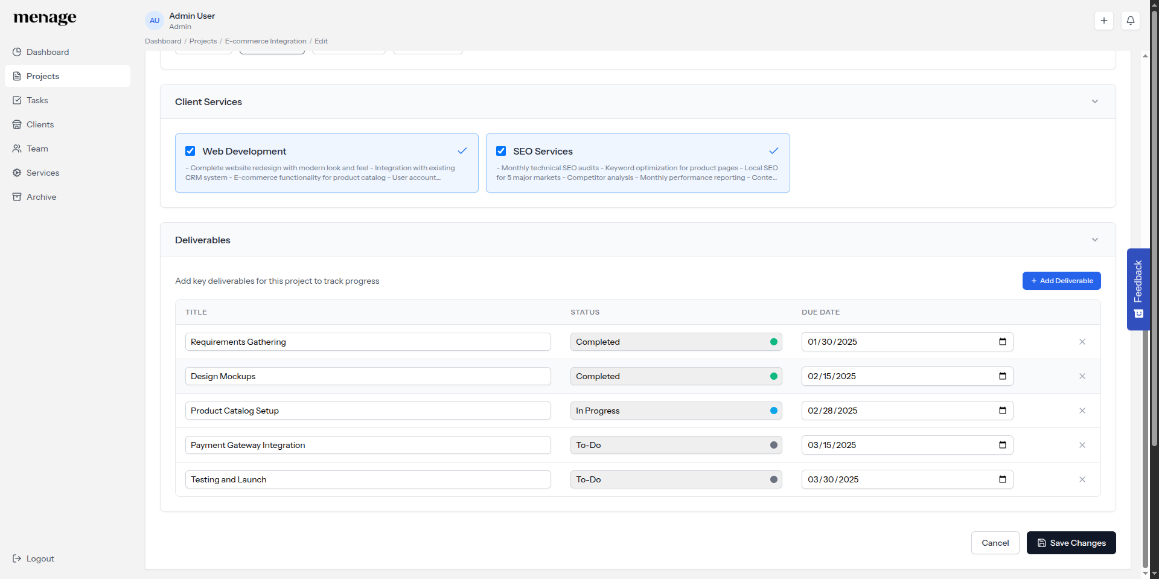This screenshot has height=579, width=1159.
Task: Uncheck the SEO Services checkbox
Action: tap(502, 151)
